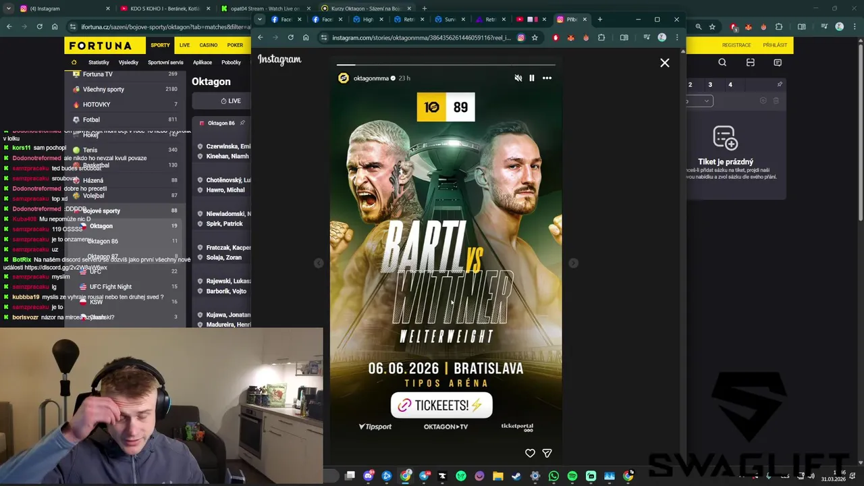
Task: Select Všechny sporty in sidebar
Action: coord(124,89)
